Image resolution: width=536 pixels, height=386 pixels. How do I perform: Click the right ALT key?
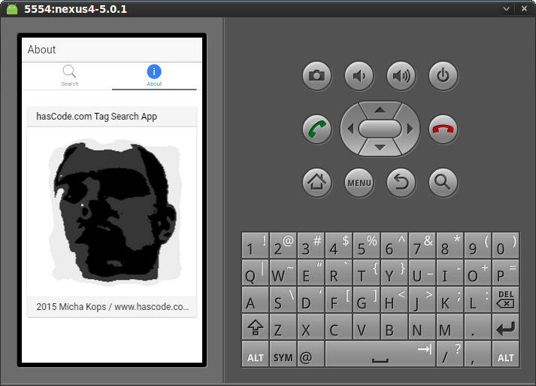pos(506,354)
